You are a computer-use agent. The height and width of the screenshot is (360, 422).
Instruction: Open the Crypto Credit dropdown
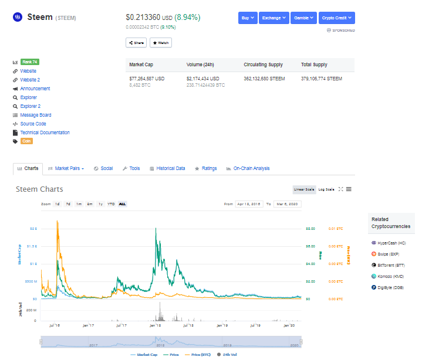click(x=337, y=18)
